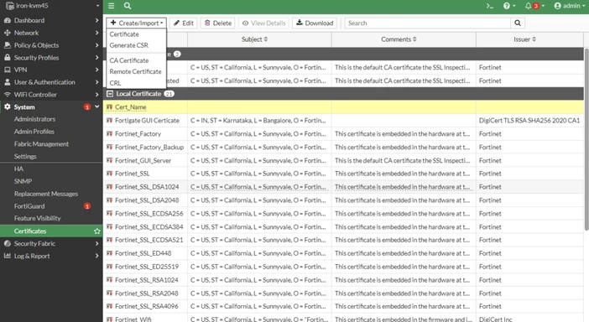Select the Fortinet_SSL_ED448 certificate row

click(343, 253)
